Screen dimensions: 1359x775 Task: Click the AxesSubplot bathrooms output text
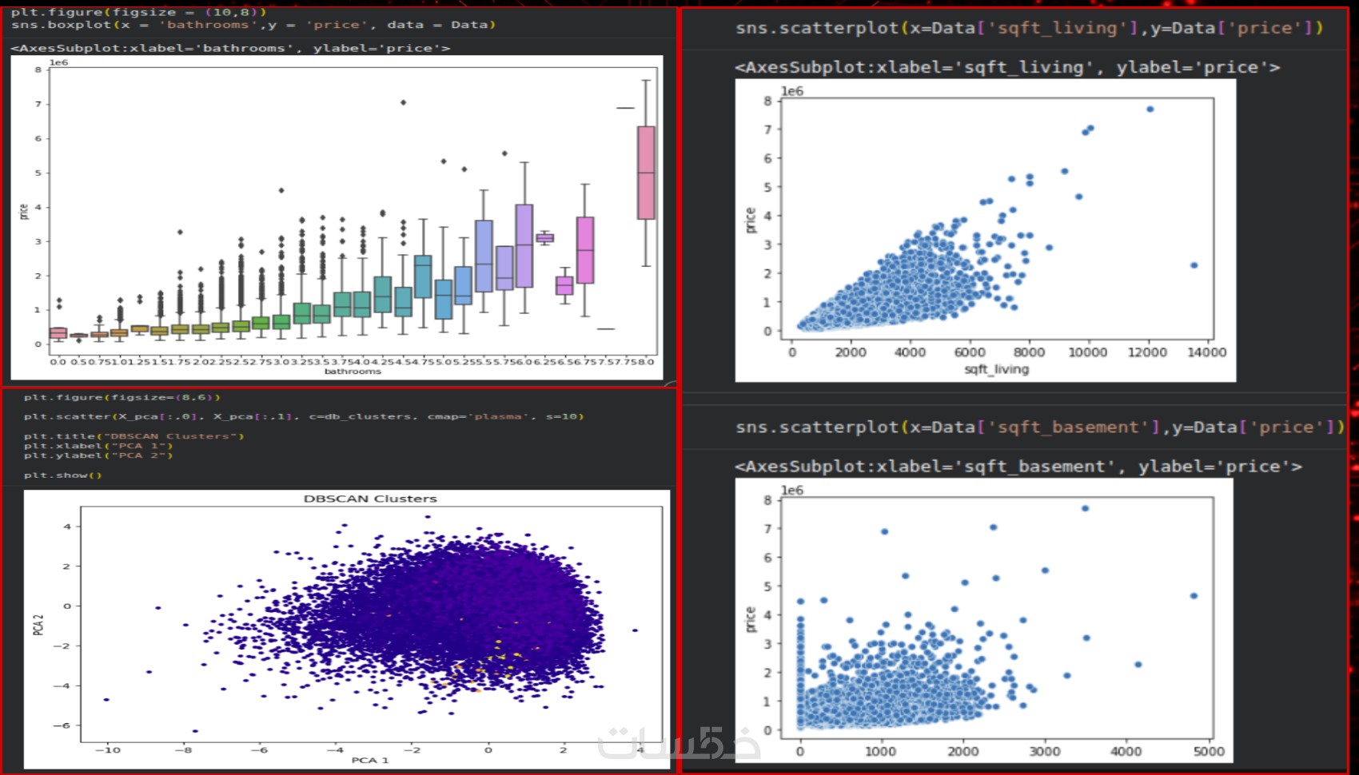click(x=230, y=48)
